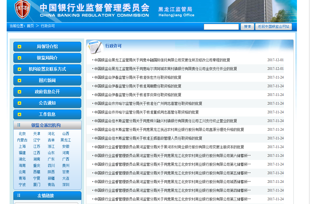The width and height of the screenshot is (310, 204).
Task: Click yellow square icon beside 局领导介绍
Action: [x=19, y=47]
